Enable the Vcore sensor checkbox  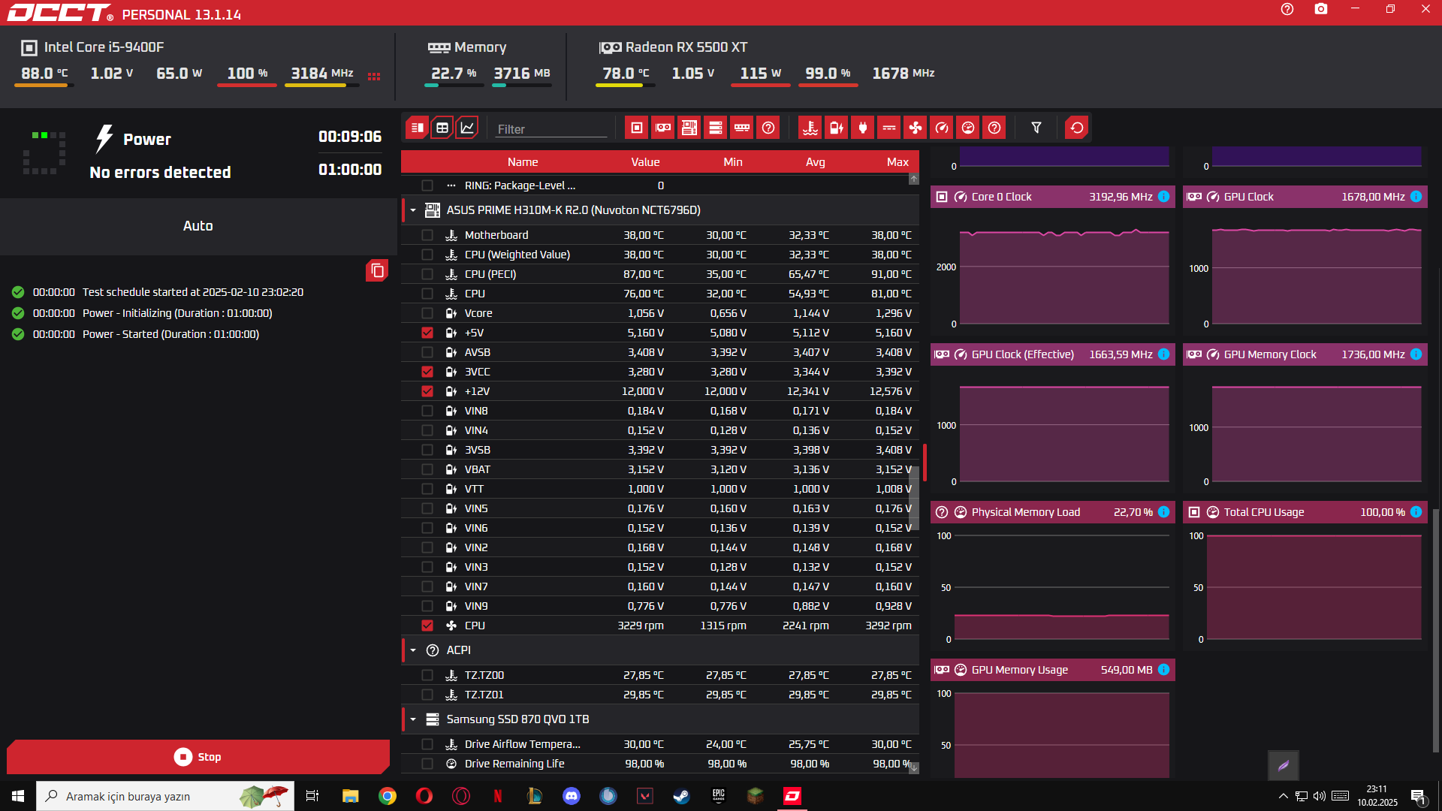[427, 313]
